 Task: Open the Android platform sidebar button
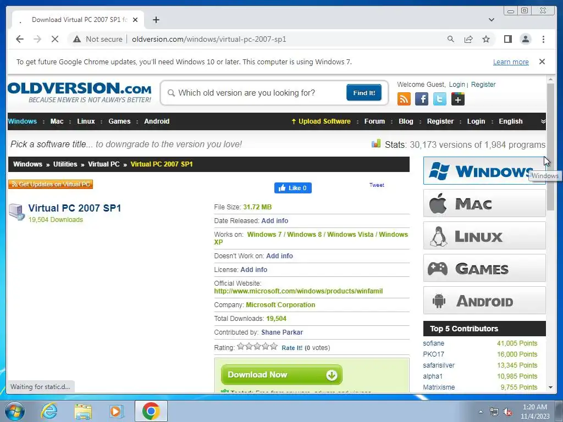484,301
